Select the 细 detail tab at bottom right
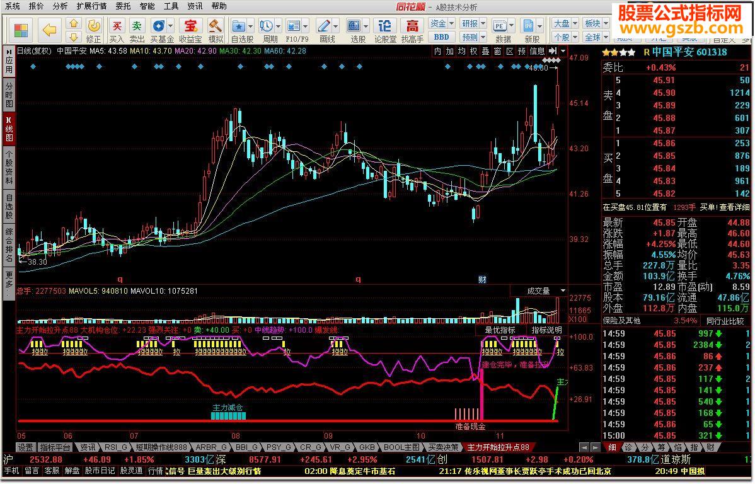Viewport: 755px width, 484px height. pyautogui.click(x=613, y=447)
